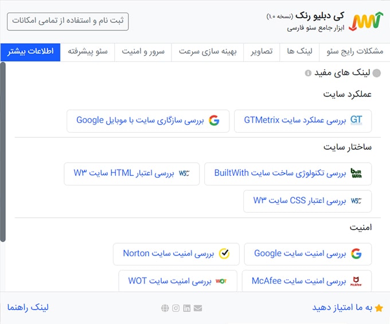Open بررسی امنیت سایت Google link

tap(307, 254)
